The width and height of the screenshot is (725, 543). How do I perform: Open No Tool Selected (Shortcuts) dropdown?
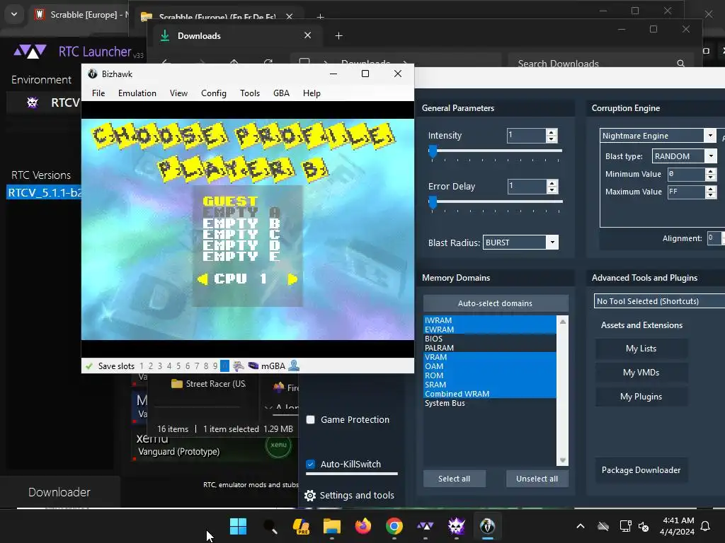(659, 301)
